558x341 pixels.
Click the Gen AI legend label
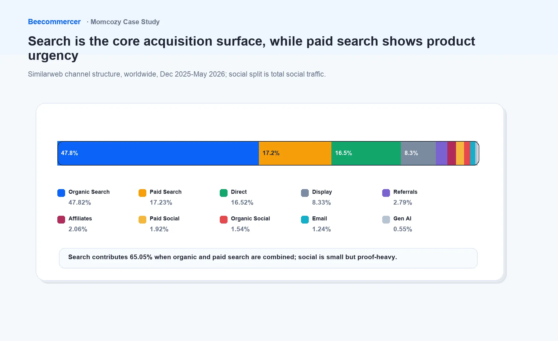(402, 219)
